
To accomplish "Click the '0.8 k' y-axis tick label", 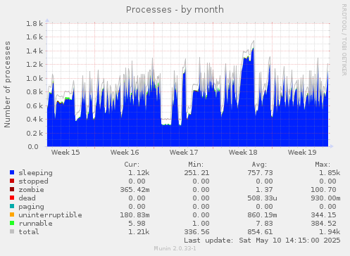I will 35,92.
